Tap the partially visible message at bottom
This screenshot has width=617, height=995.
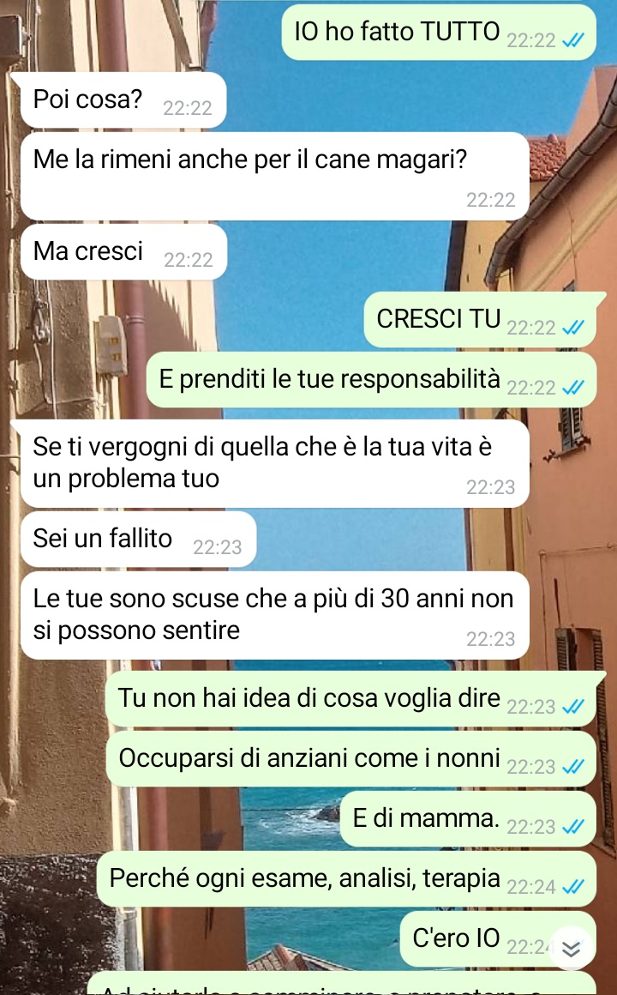341,984
